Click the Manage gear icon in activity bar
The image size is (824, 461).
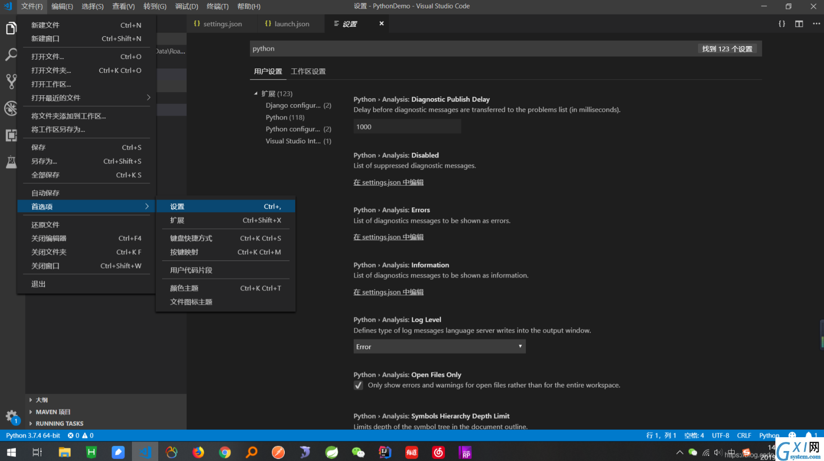pos(11,416)
